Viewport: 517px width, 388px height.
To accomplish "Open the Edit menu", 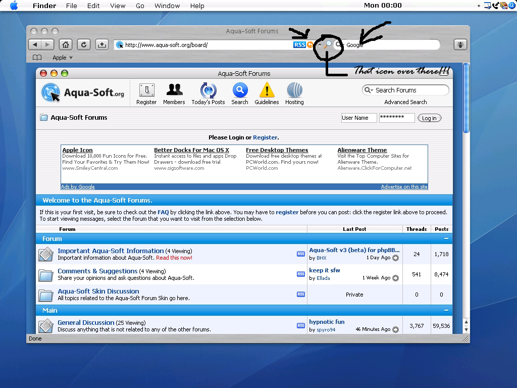I will pyautogui.click(x=93, y=6).
